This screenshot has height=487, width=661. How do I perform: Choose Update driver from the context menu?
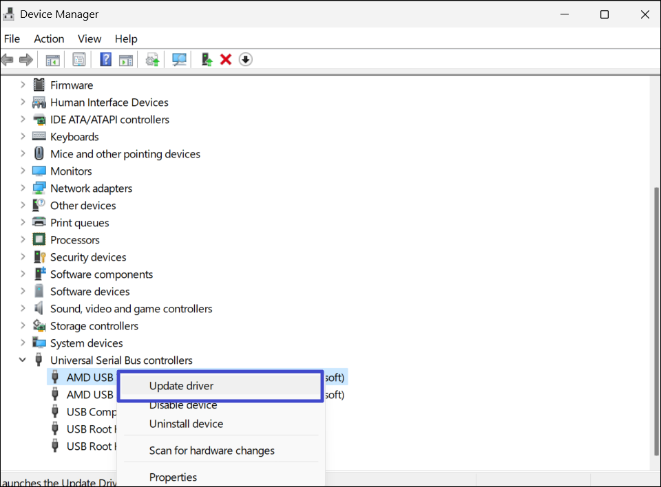coord(182,386)
